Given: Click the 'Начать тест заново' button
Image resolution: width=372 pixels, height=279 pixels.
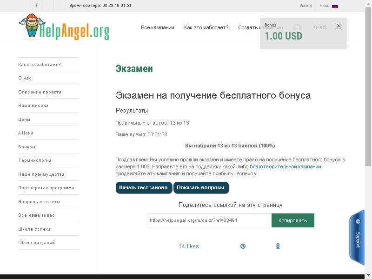Looking at the screenshot, I should pyautogui.click(x=144, y=188).
